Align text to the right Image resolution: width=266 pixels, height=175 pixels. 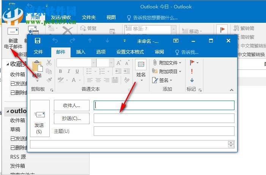[x=107, y=80]
